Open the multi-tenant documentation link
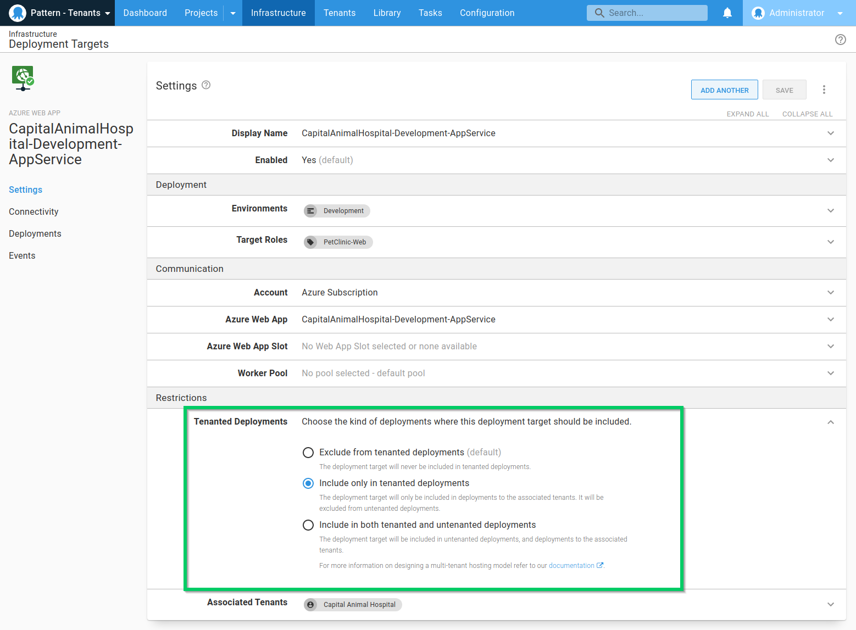The height and width of the screenshot is (630, 856). (x=571, y=566)
